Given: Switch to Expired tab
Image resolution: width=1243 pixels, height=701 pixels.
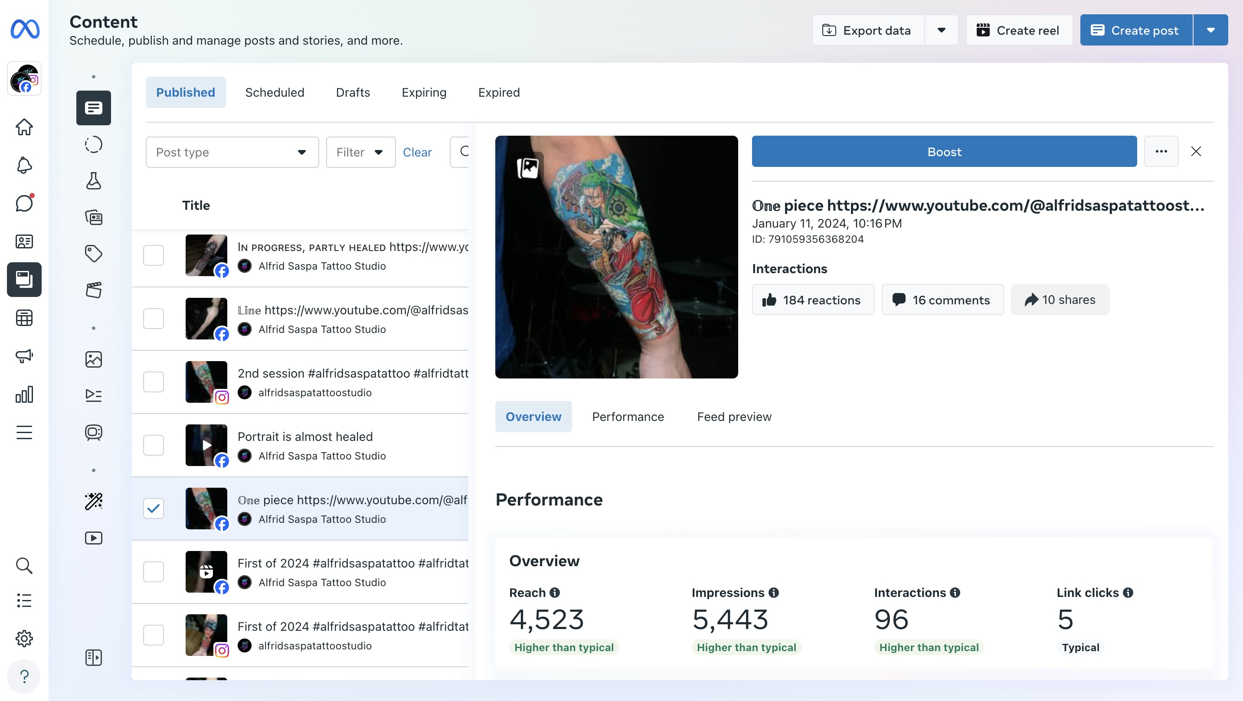Looking at the screenshot, I should (x=499, y=92).
